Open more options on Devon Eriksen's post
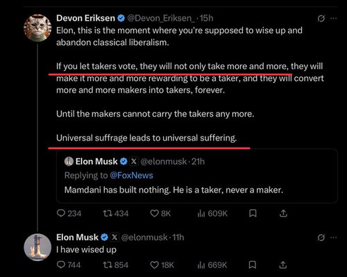This screenshot has height=277, width=347. pos(333,18)
